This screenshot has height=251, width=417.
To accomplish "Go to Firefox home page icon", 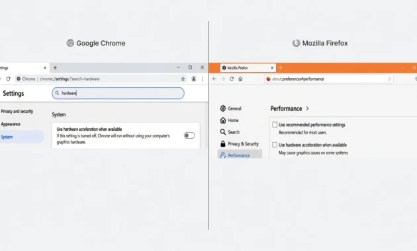I will click(x=240, y=79).
